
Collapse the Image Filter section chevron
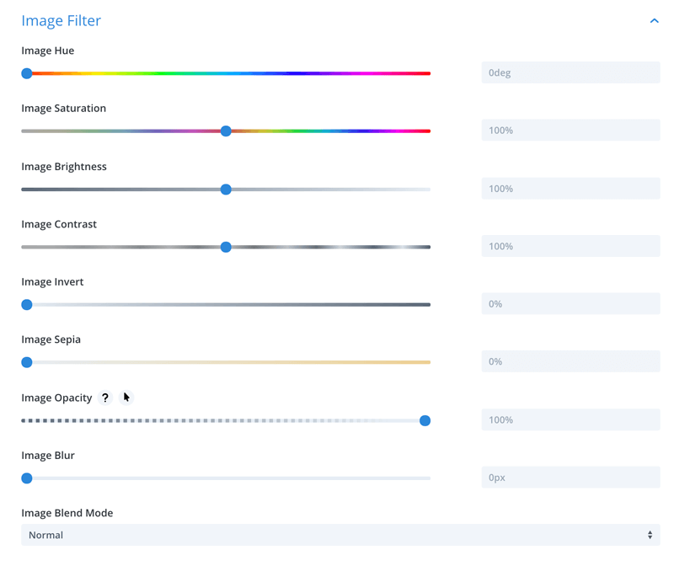pos(655,20)
